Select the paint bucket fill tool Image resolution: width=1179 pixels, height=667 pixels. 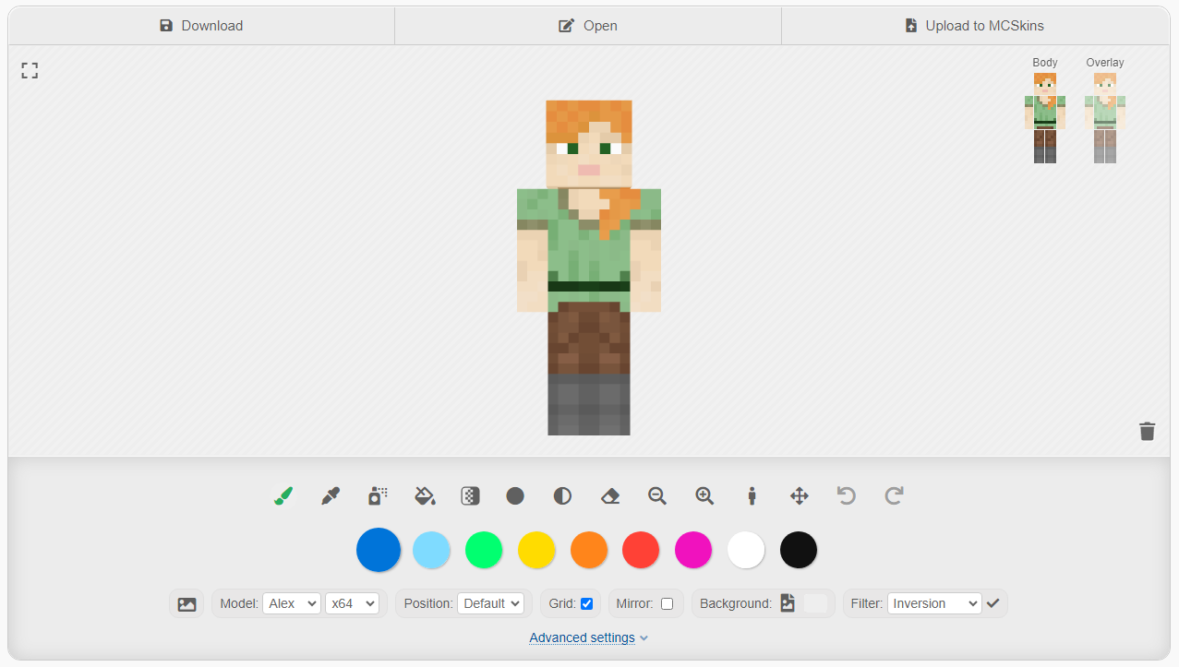[x=425, y=496]
